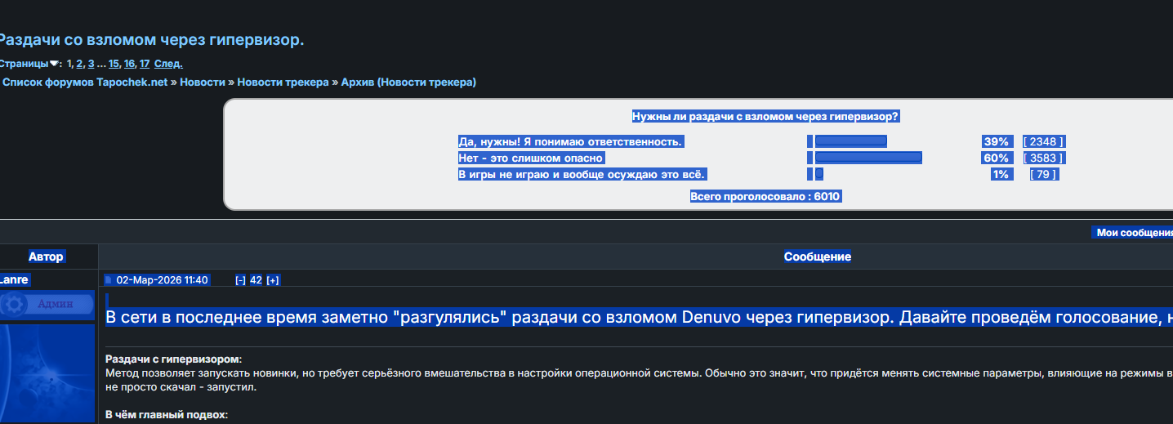
Task: Open post permalink '02-Мар-2026 11:40'
Action: tap(163, 280)
